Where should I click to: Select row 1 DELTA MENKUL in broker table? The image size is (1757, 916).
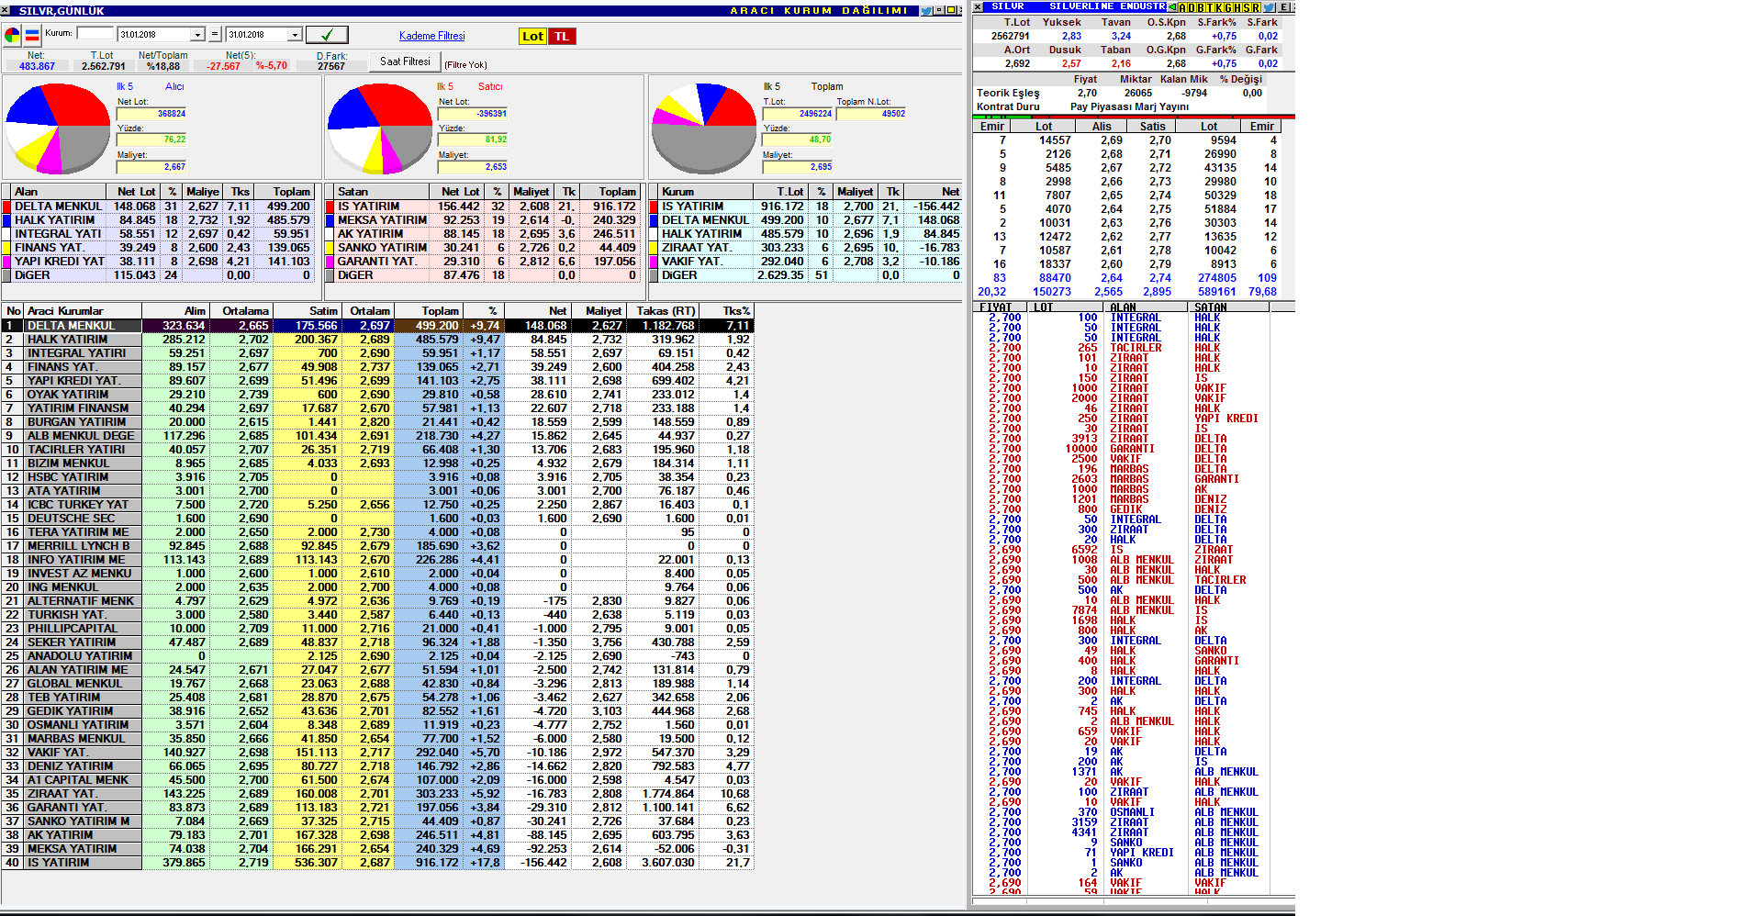[x=377, y=326]
